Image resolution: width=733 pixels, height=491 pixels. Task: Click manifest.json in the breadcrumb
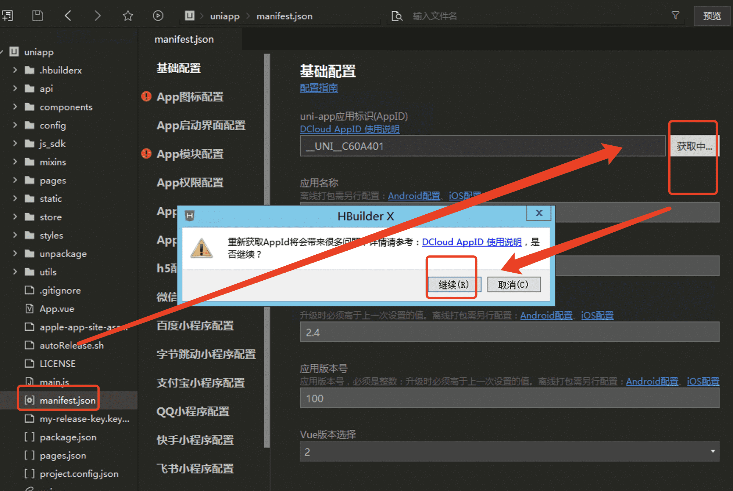pyautogui.click(x=285, y=16)
